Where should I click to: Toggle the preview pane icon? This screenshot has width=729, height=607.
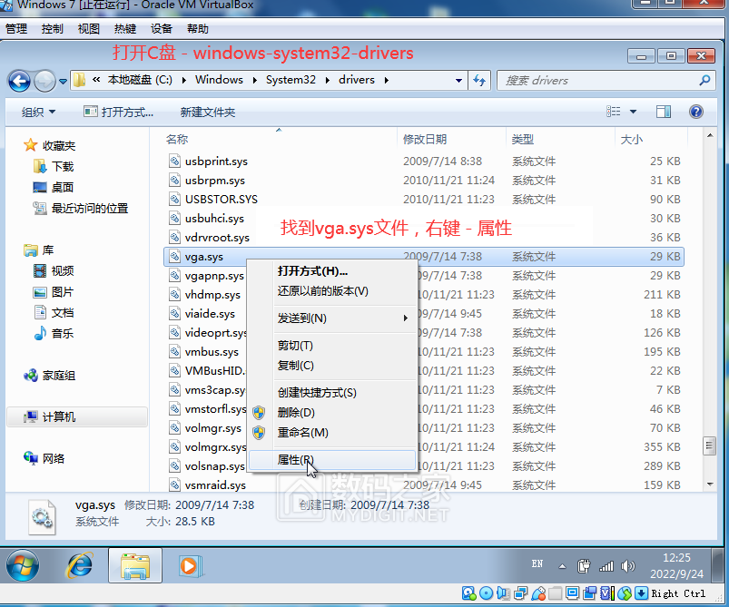click(664, 112)
